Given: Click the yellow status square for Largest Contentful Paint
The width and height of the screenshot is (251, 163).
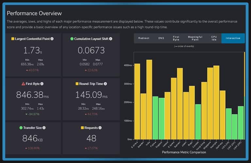Looking at the screenshot, I should coord(13,39).
